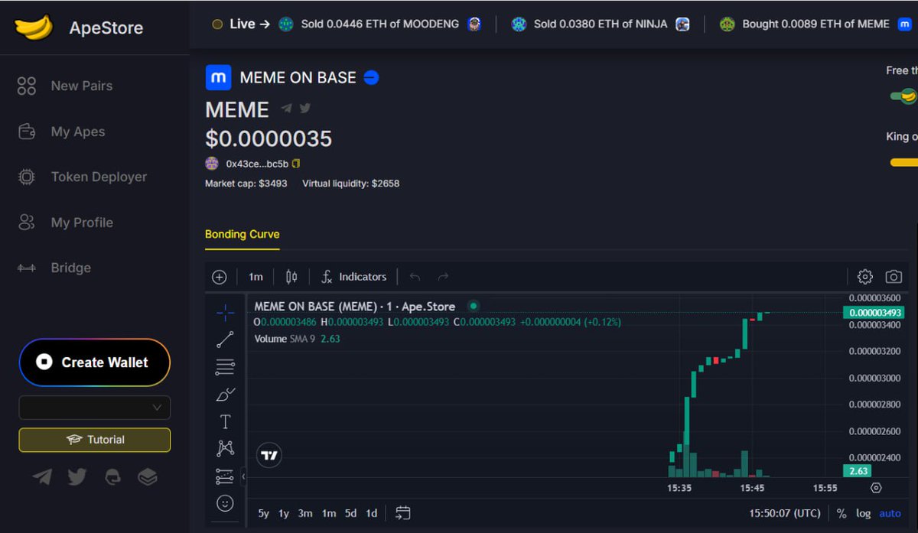Open chart settings gear icon
Image resolution: width=918 pixels, height=533 pixels.
click(x=865, y=277)
